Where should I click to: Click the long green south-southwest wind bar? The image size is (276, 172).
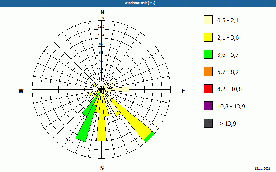pyautogui.click(x=85, y=124)
